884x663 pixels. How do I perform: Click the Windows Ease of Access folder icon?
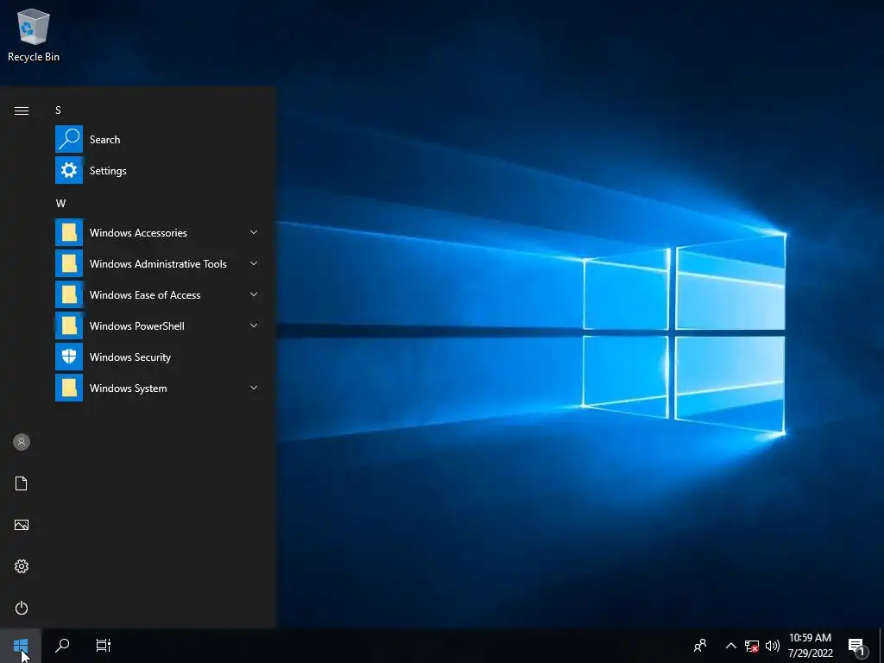[x=69, y=294]
